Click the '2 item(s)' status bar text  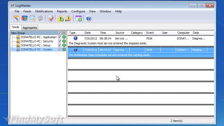coord(176,121)
